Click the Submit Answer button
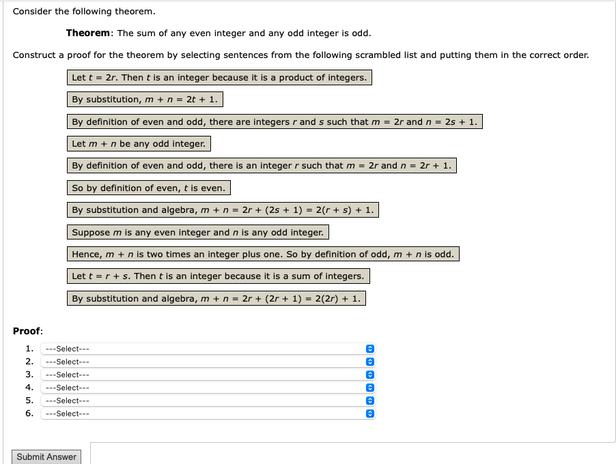616x464 pixels. [x=46, y=456]
